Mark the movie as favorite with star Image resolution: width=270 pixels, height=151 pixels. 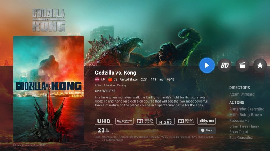pos(260,65)
